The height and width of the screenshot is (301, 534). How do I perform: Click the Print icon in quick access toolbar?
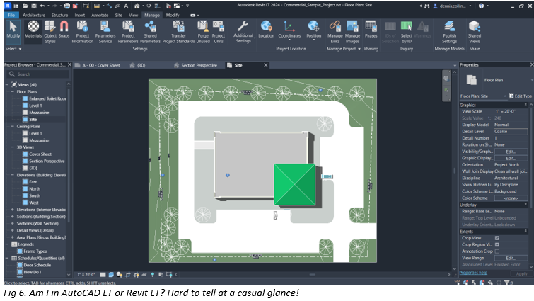coord(66,6)
